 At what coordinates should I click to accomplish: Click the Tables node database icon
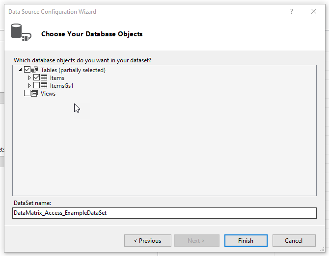click(x=34, y=70)
